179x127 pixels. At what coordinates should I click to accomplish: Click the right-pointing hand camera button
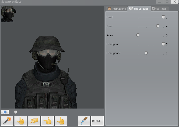tap(34, 121)
